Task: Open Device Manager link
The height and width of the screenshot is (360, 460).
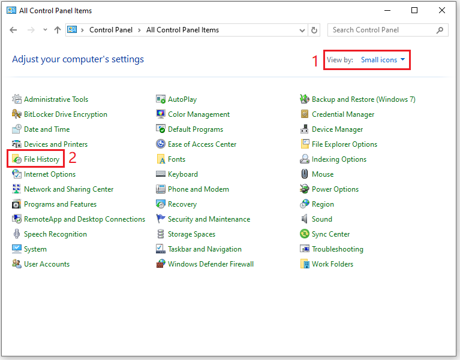Action: click(x=337, y=129)
